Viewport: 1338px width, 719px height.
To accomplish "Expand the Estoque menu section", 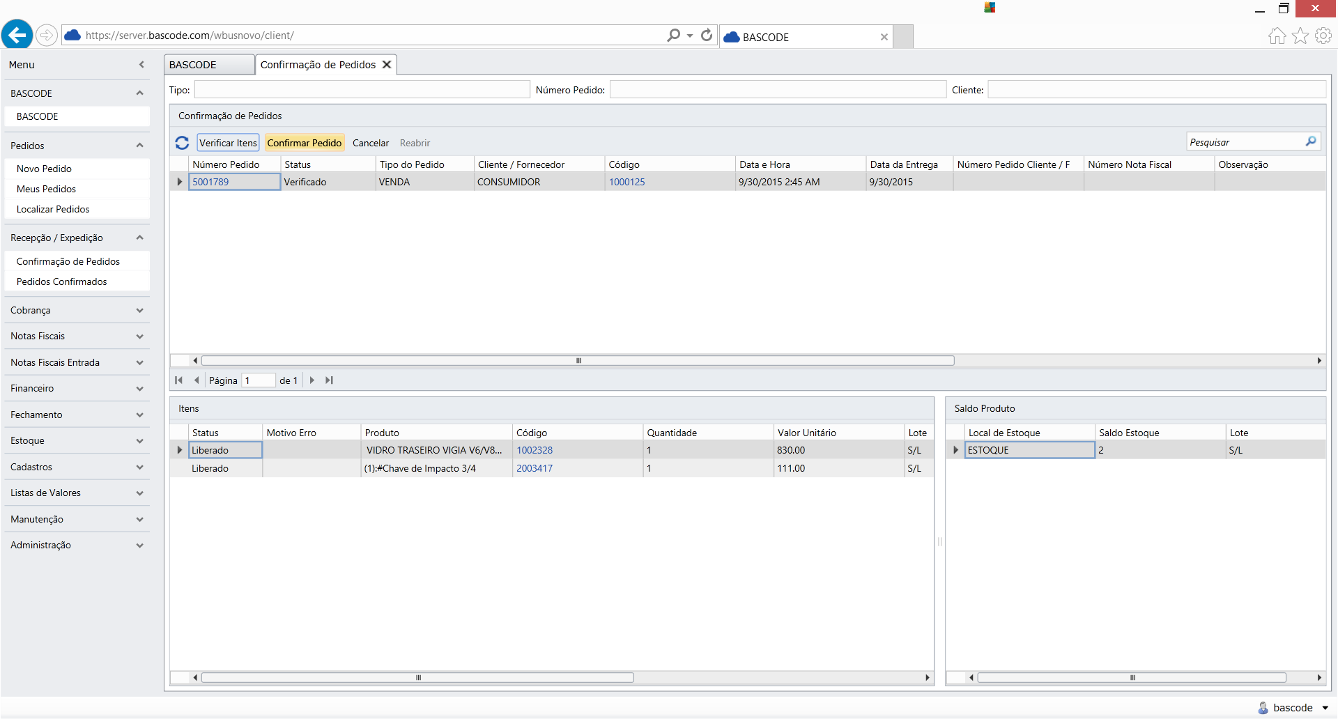I will pyautogui.click(x=139, y=441).
